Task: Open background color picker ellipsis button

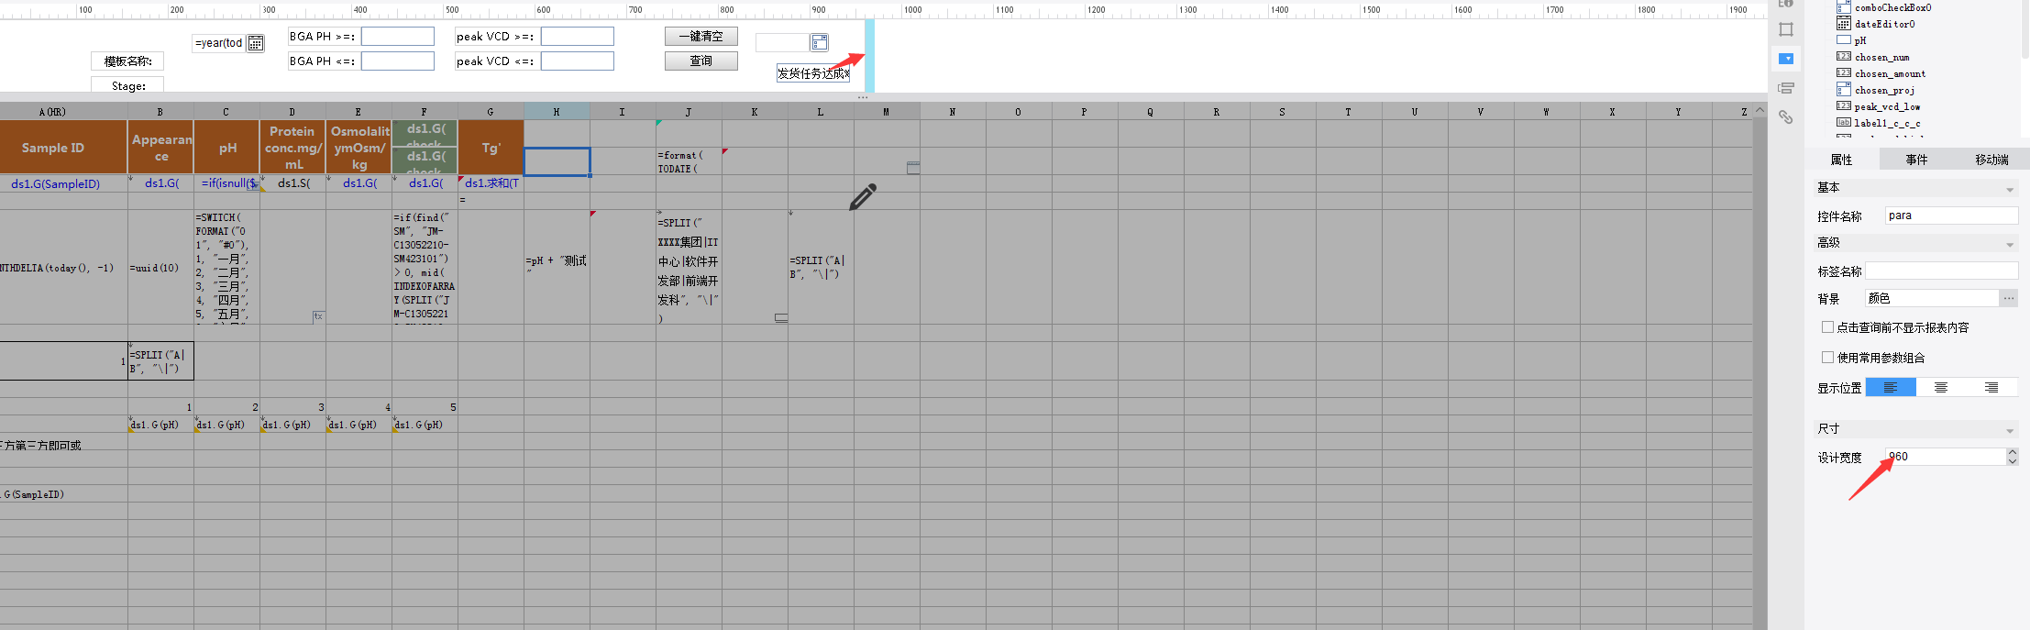Action: pyautogui.click(x=2009, y=298)
